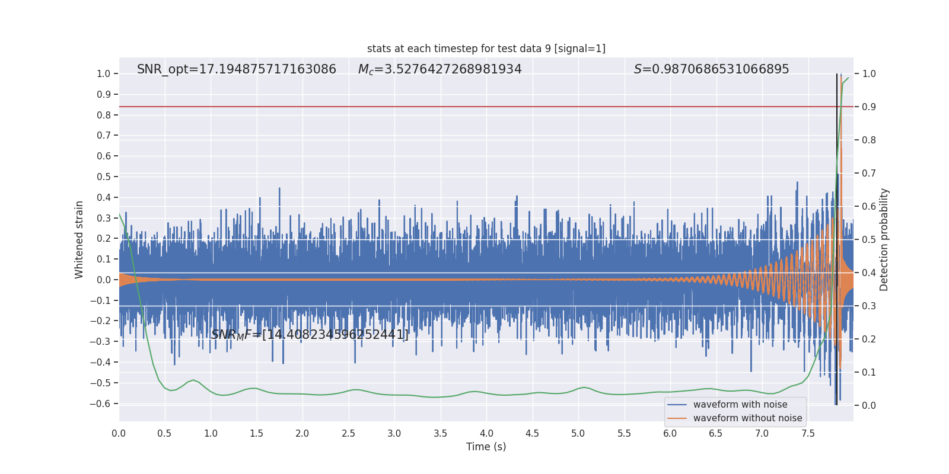Click the Detection probability axis tick 0.7
Screen dimensions: 949x474
pyautogui.click(x=869, y=174)
